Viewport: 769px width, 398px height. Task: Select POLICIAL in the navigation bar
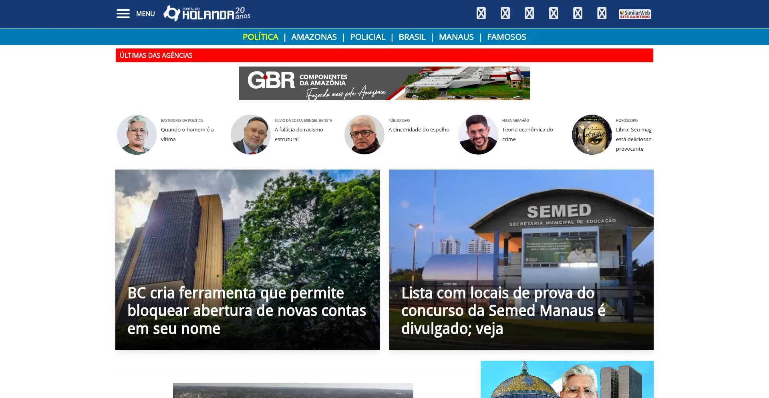click(367, 37)
